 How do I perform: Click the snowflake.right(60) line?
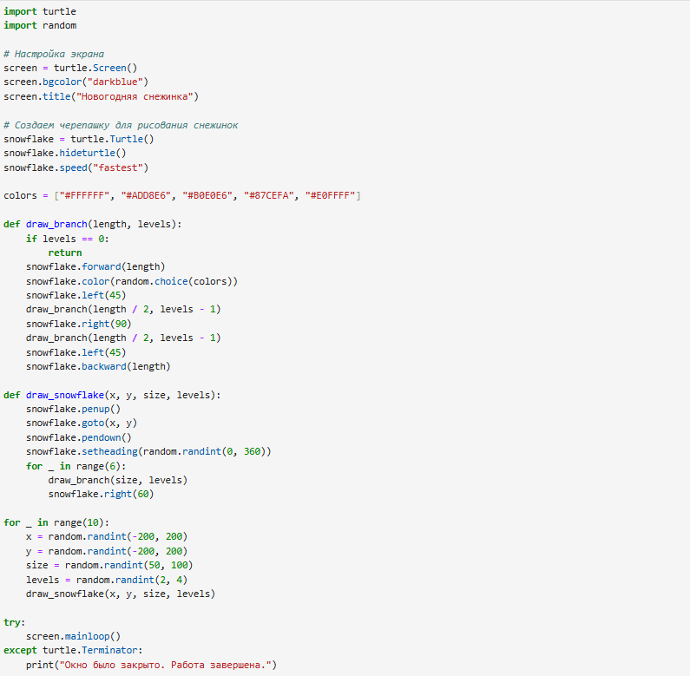102,495
